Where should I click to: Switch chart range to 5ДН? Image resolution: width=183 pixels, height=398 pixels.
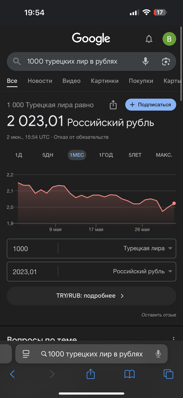(x=48, y=155)
